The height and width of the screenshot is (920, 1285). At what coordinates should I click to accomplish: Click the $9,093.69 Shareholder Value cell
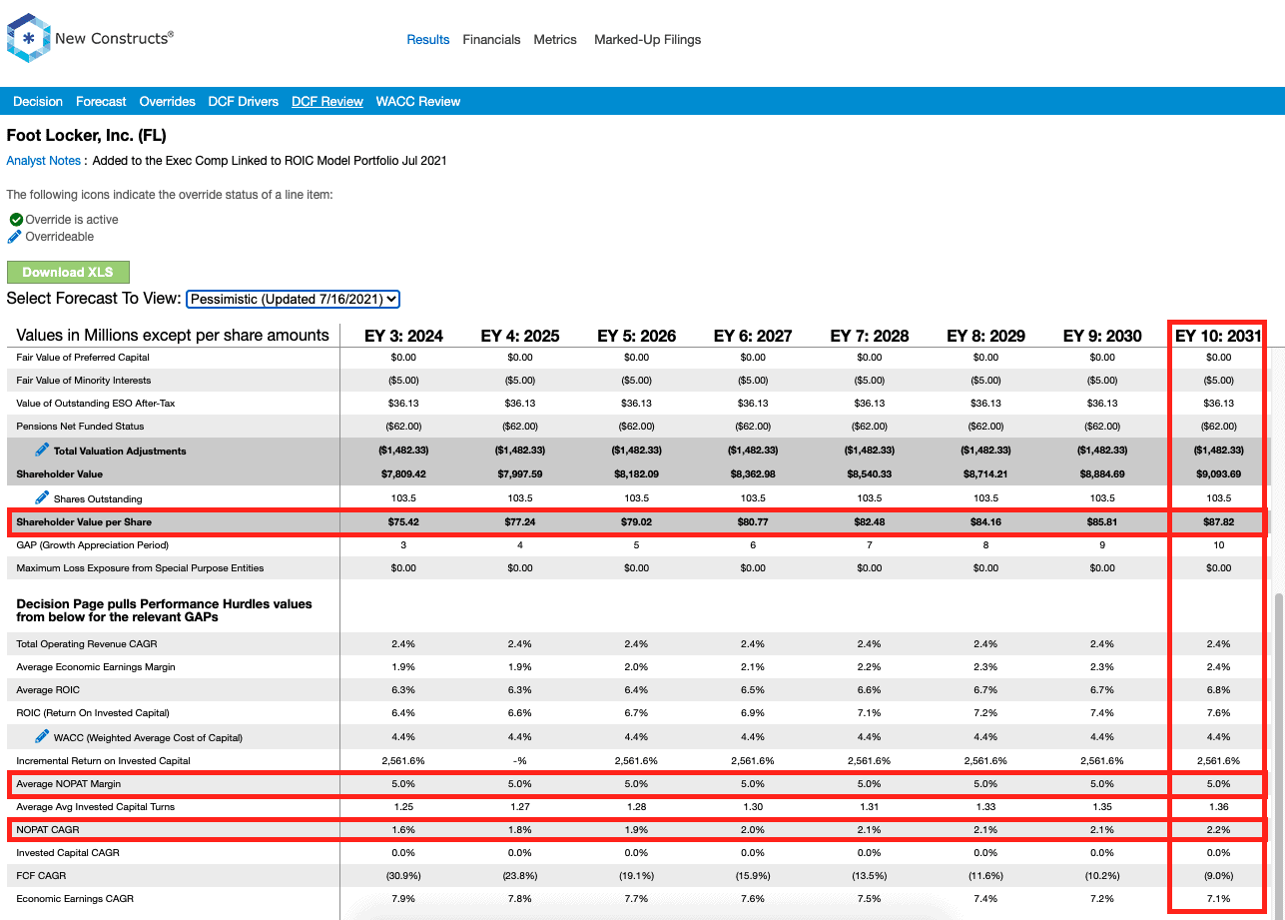coord(1218,474)
